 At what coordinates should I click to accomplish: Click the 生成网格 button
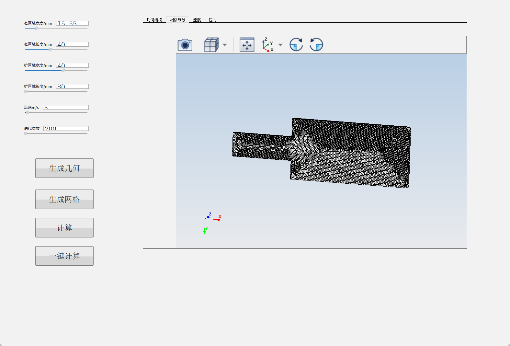[64, 199]
